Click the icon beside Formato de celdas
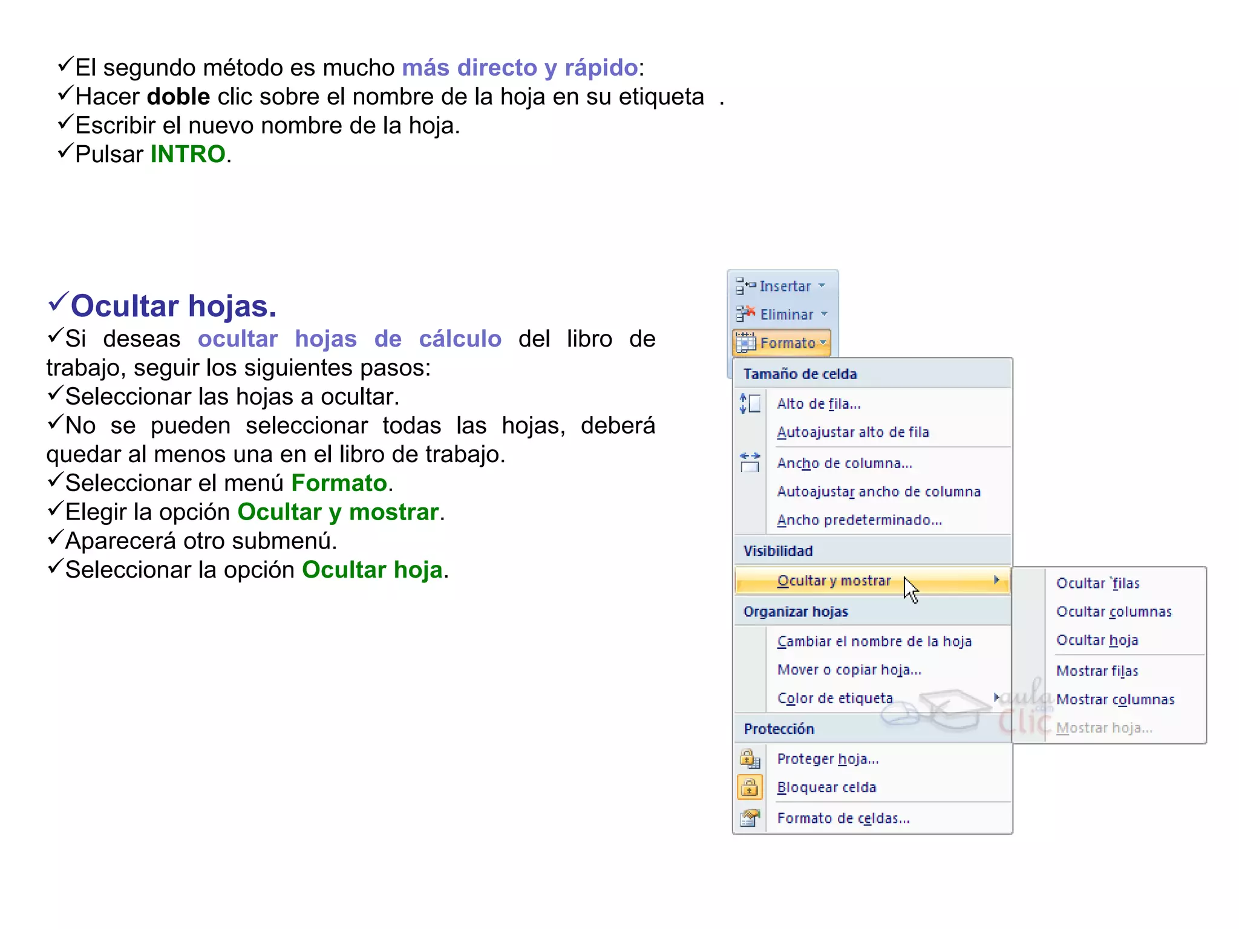The height and width of the screenshot is (929, 1239). 750,818
